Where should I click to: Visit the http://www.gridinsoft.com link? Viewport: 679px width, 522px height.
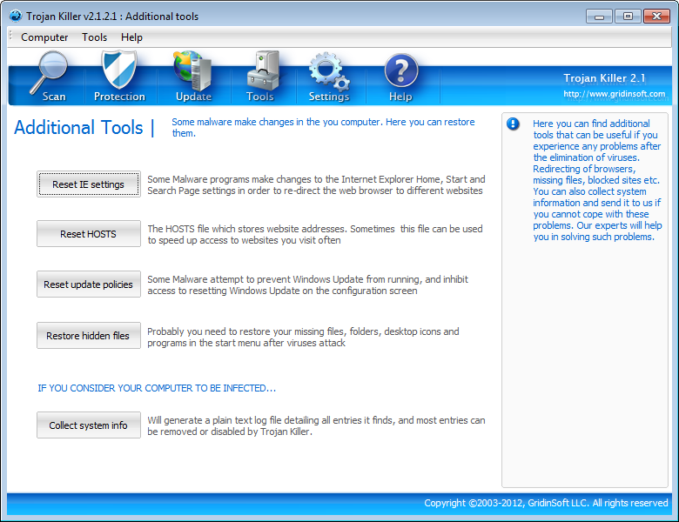(x=614, y=94)
